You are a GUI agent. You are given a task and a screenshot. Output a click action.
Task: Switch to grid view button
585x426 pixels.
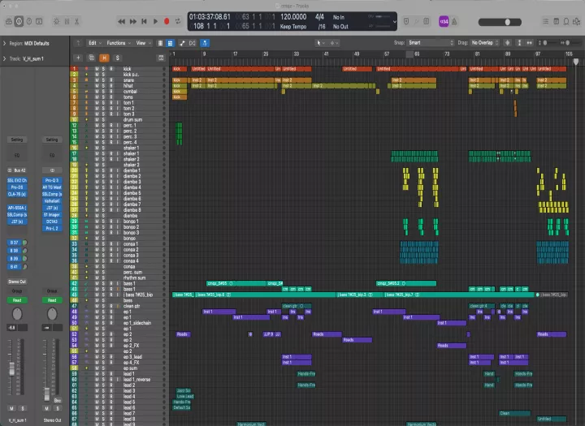pyautogui.click(x=160, y=43)
